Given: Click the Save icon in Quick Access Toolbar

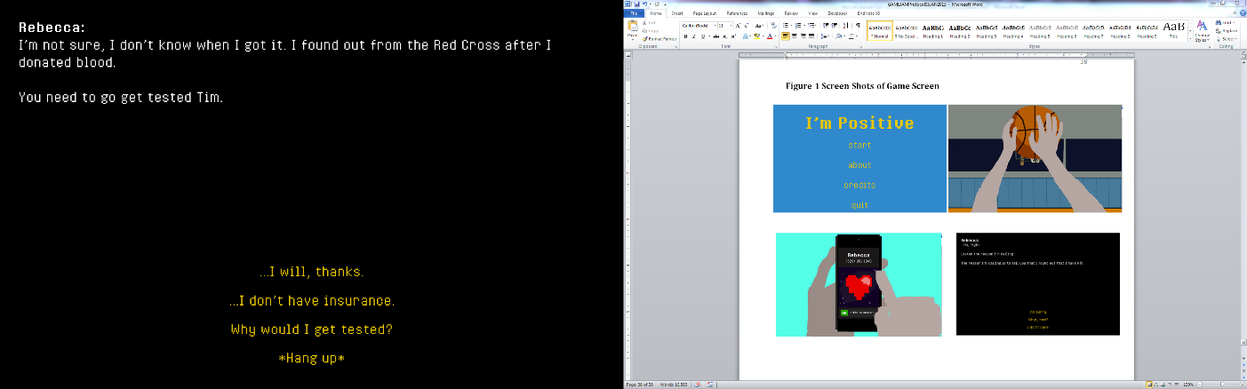Looking at the screenshot, I should pos(636,4).
